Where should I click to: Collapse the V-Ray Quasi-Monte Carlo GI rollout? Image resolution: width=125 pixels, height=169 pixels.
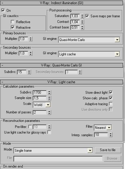point(61,65)
